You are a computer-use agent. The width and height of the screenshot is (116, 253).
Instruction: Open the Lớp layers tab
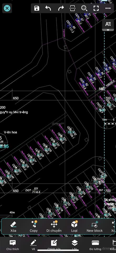click(75, 245)
